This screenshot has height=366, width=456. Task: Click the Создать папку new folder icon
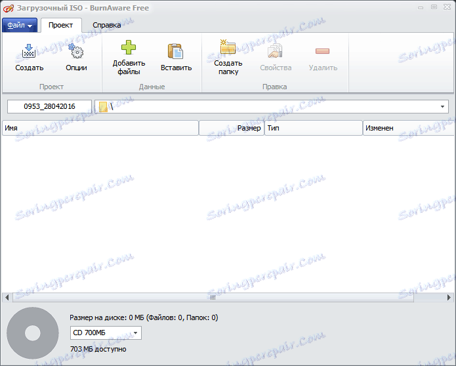[228, 47]
